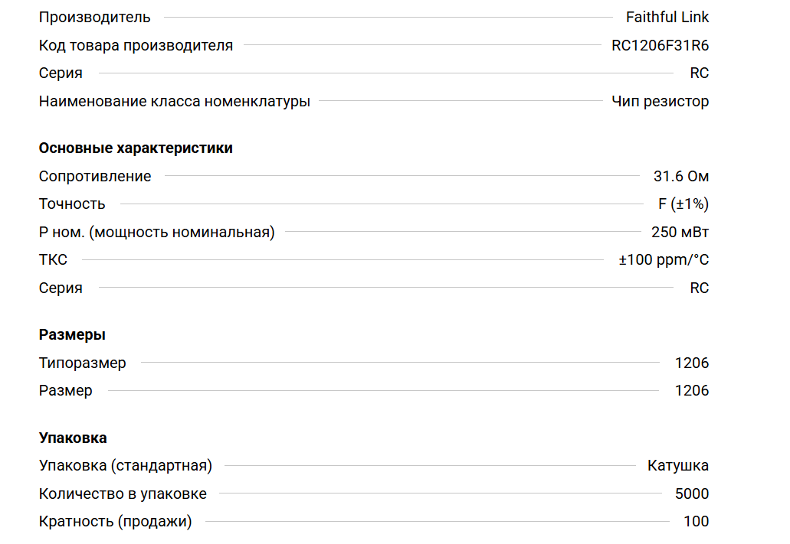
Task: Click the F (±1%) tolerance value
Action: click(x=683, y=204)
